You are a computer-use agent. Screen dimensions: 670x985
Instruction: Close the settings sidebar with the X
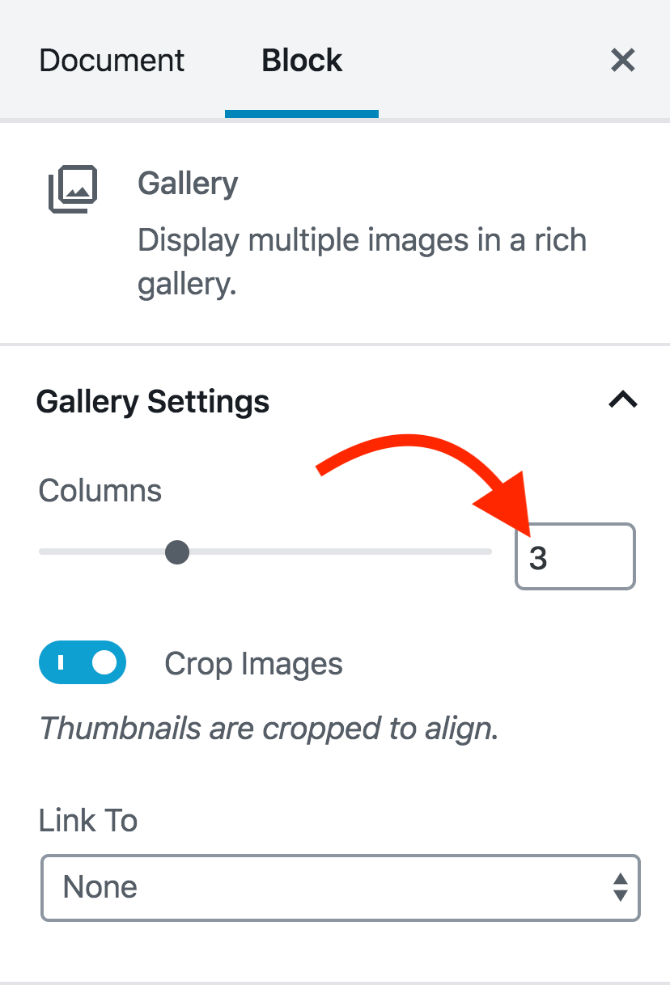pos(622,60)
